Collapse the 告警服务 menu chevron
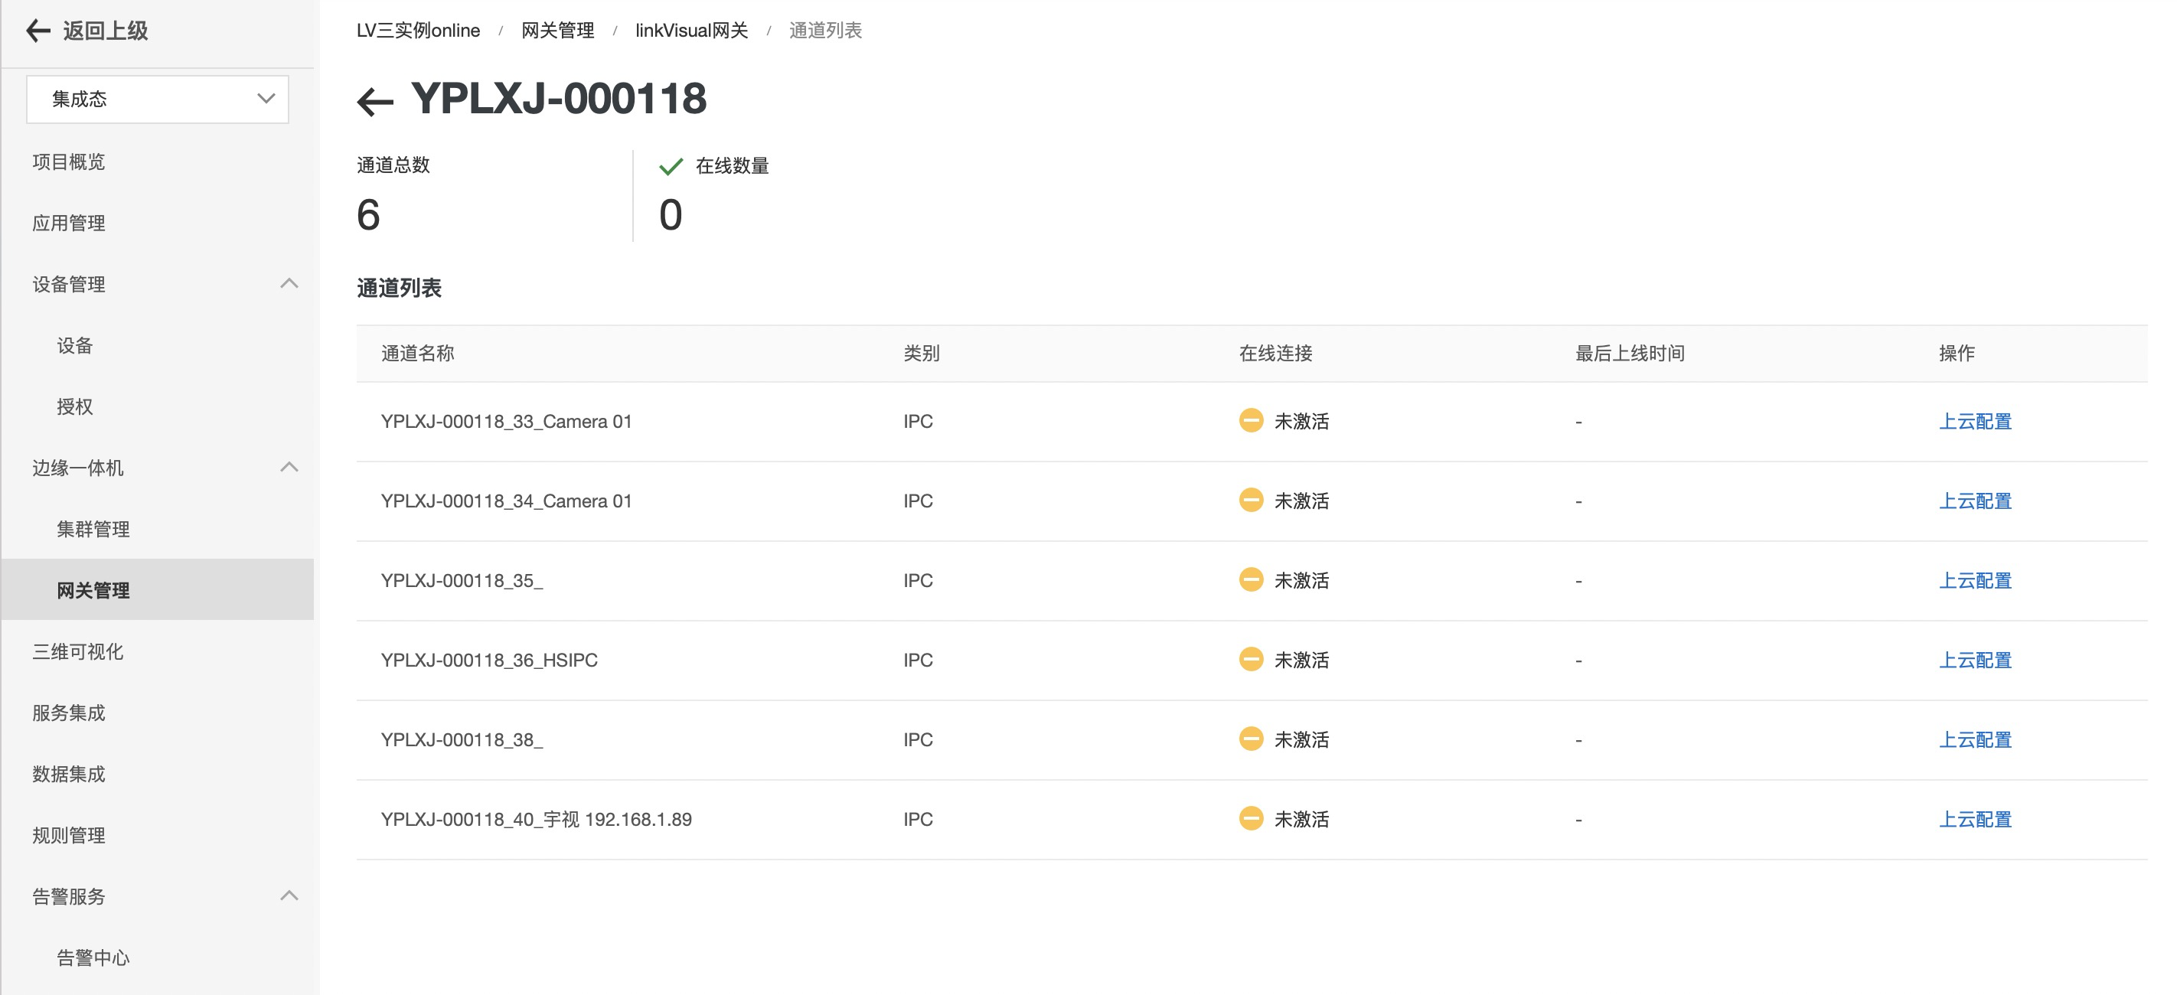 289,895
